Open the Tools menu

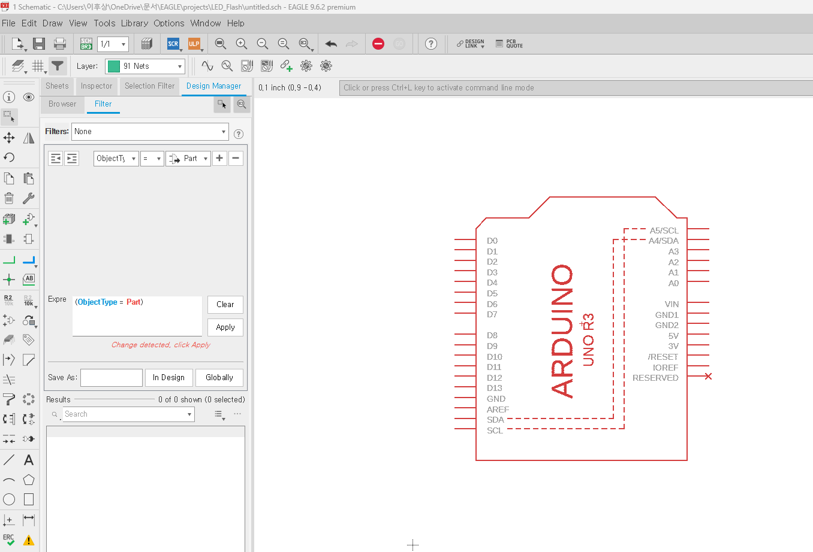click(104, 23)
